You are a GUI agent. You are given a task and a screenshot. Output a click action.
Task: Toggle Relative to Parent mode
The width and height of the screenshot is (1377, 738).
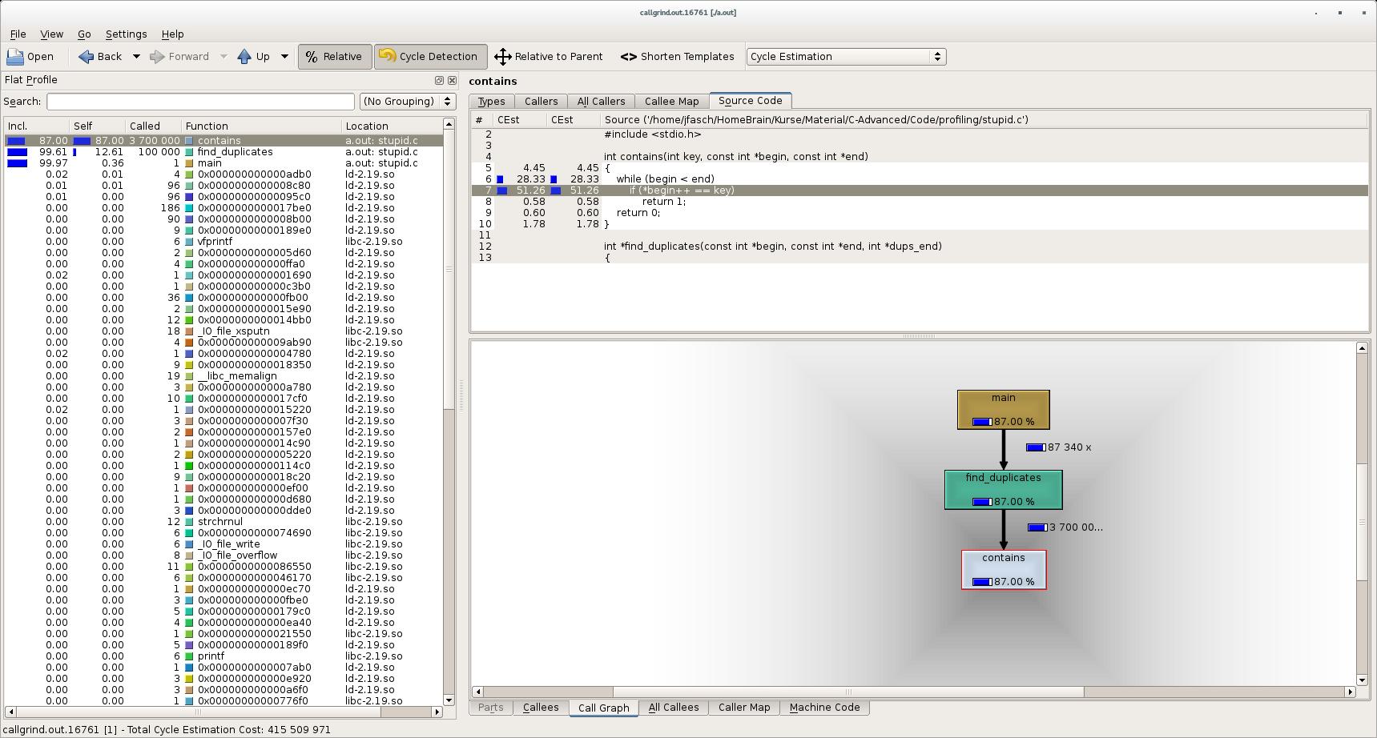[549, 57]
